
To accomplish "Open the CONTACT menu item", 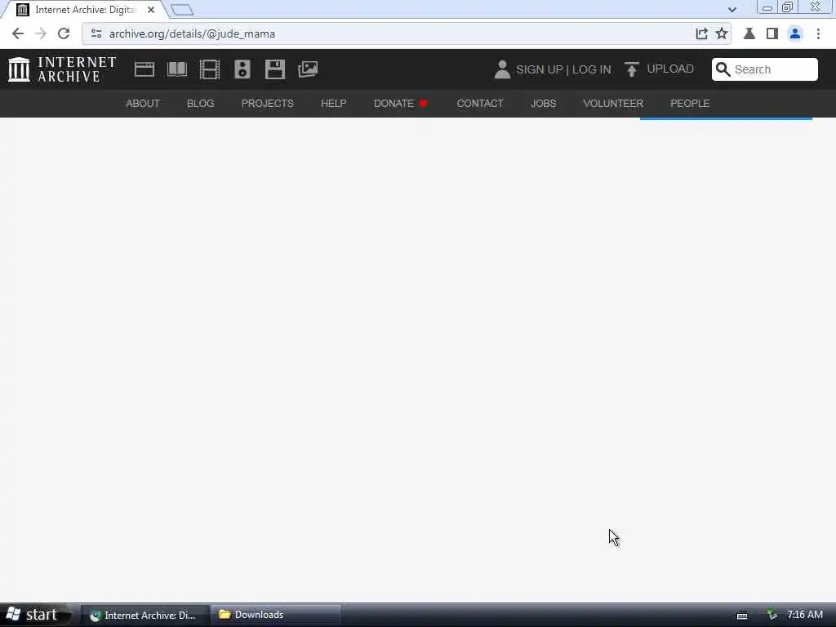I will pos(480,104).
